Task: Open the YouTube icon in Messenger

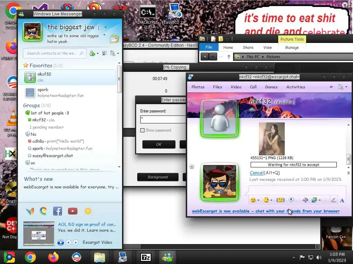Action: point(72,211)
